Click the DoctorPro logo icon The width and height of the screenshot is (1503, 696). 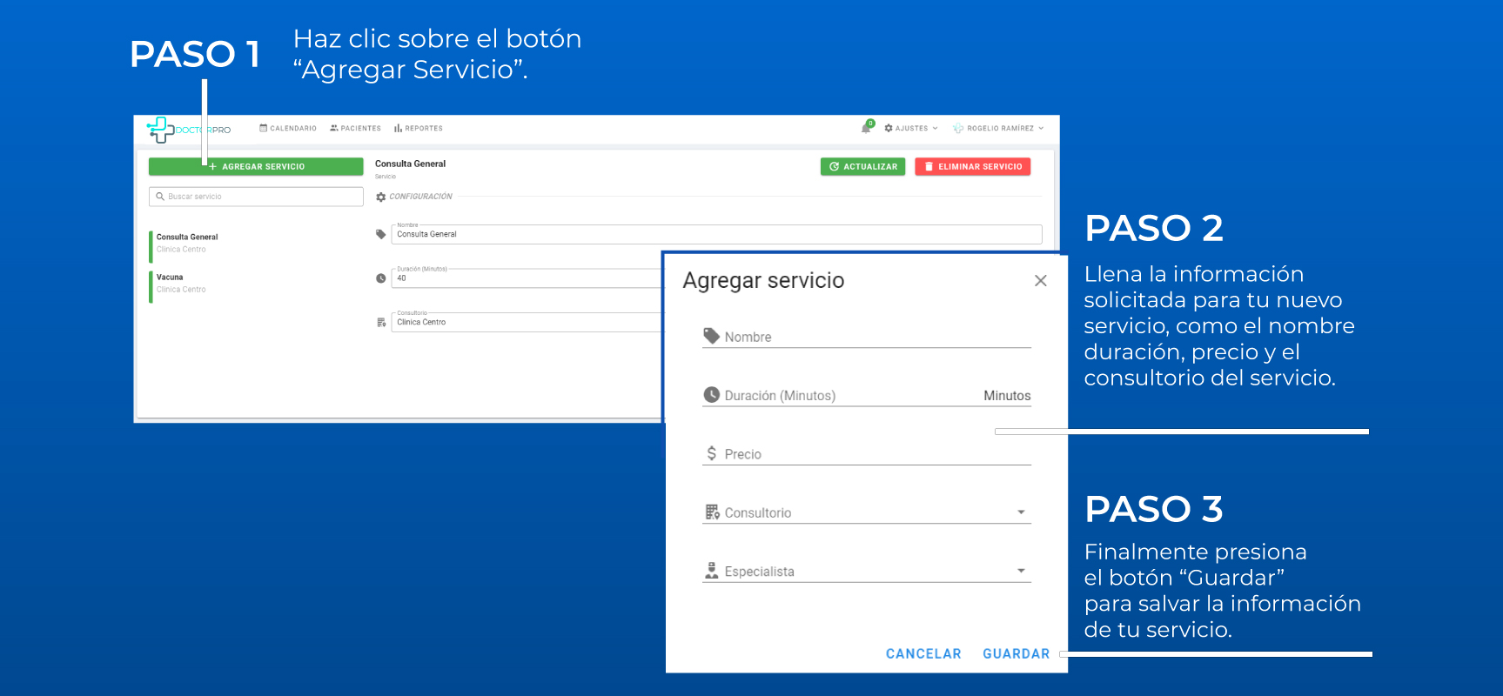160,130
